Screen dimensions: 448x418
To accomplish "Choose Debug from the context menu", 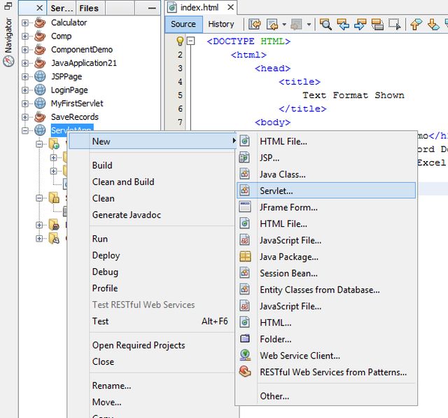I will [x=105, y=272].
